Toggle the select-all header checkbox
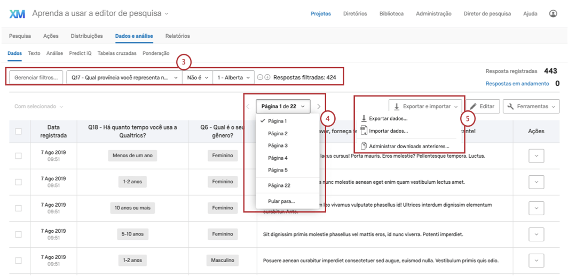 tap(19, 131)
